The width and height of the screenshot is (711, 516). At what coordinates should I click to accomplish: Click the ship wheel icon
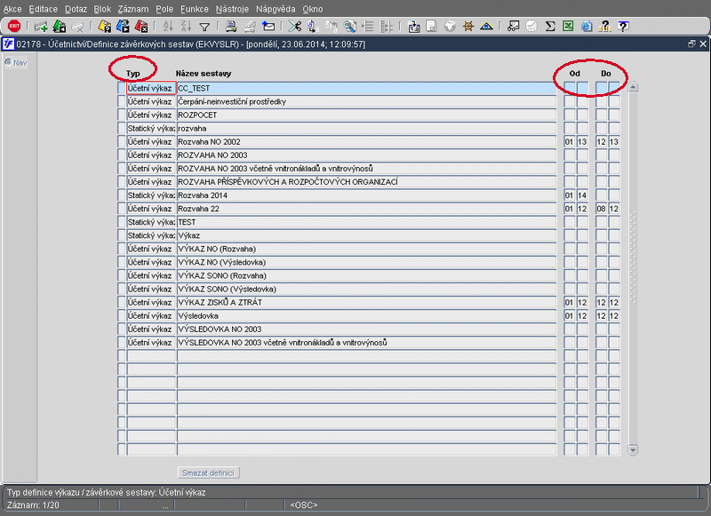click(468, 27)
